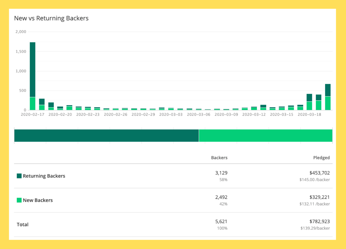Click the 2020-02-26 x-axis date label
Image resolution: width=346 pixels, height=249 pixels.
coord(115,114)
